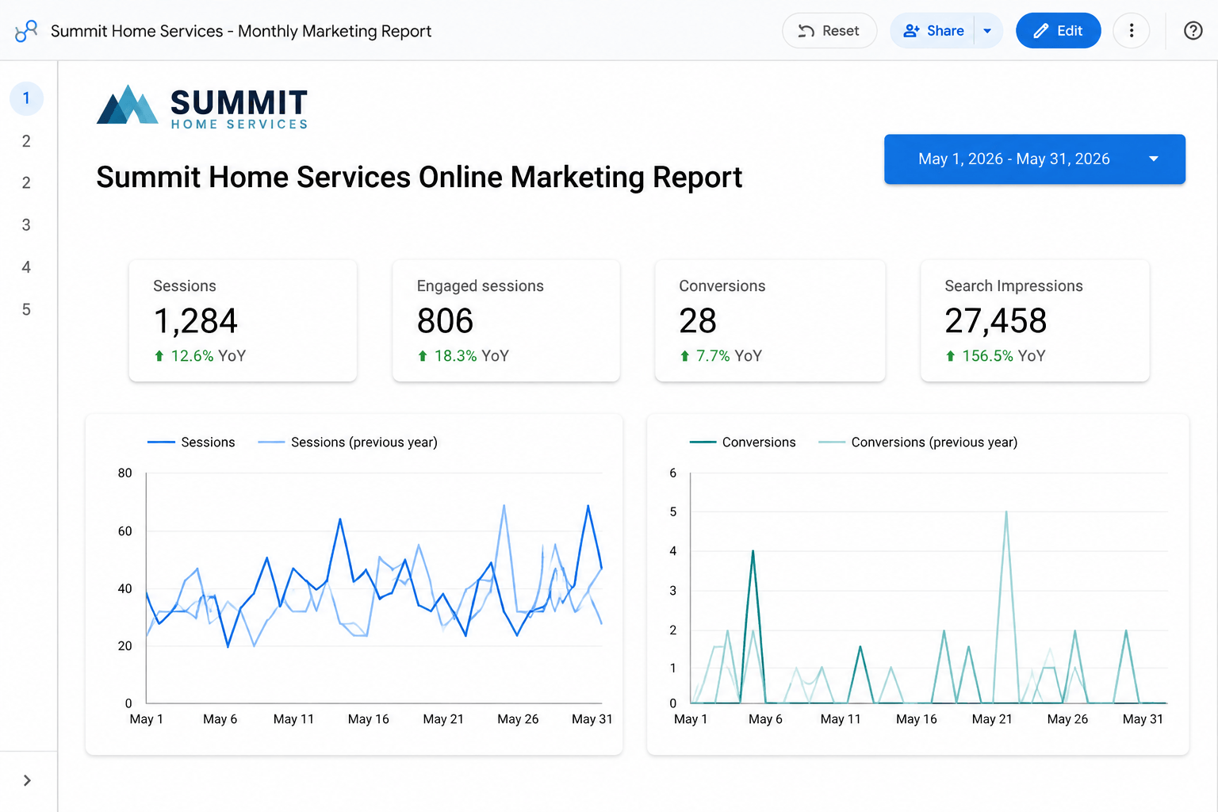Select the Conversions scorecard
Screen dimensions: 1218x812
pyautogui.click(x=770, y=320)
